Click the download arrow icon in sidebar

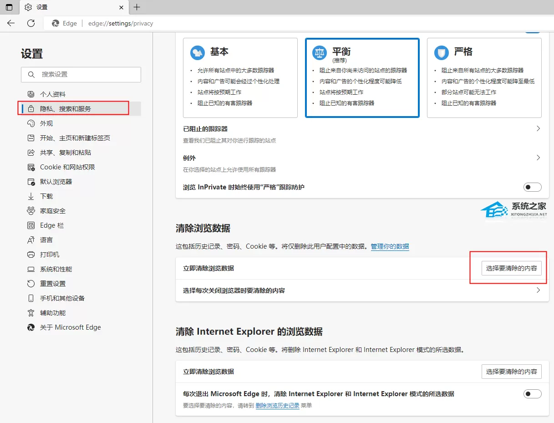(x=31, y=196)
